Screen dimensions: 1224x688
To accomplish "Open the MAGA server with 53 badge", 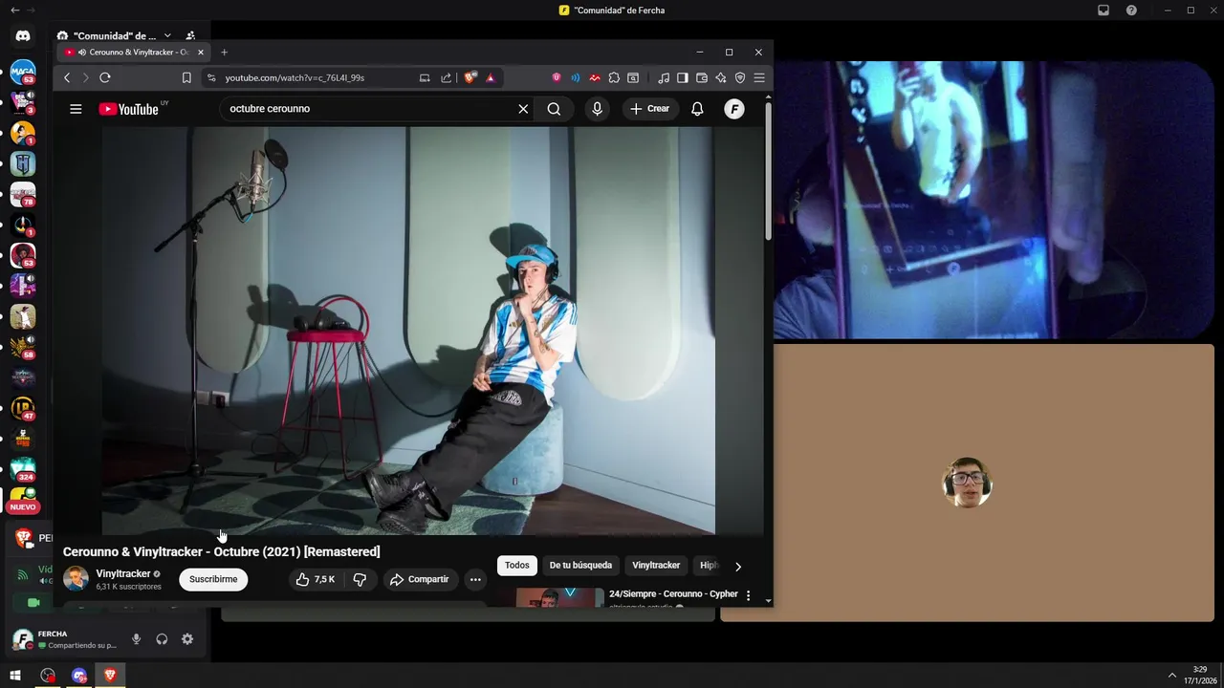I will (23, 73).
